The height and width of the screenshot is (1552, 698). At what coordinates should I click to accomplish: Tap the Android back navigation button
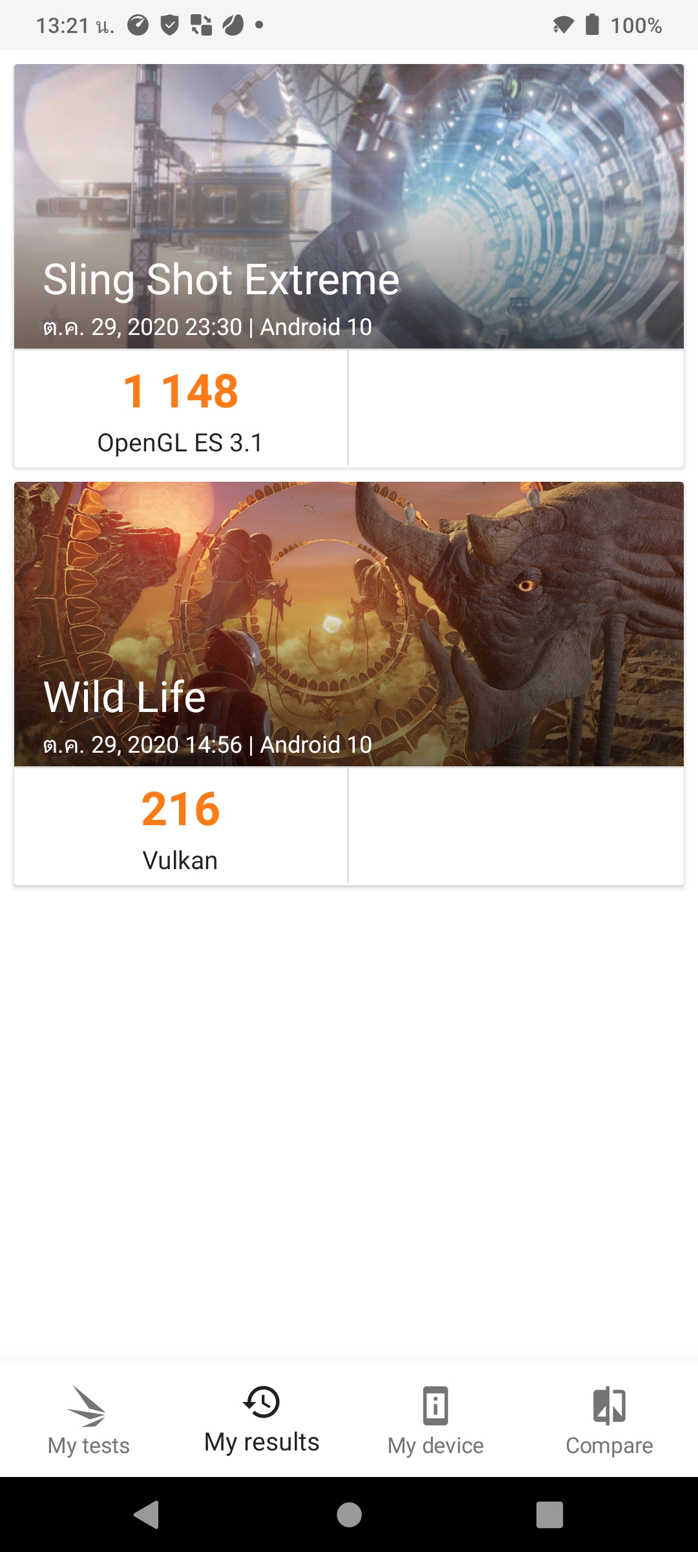click(147, 1514)
